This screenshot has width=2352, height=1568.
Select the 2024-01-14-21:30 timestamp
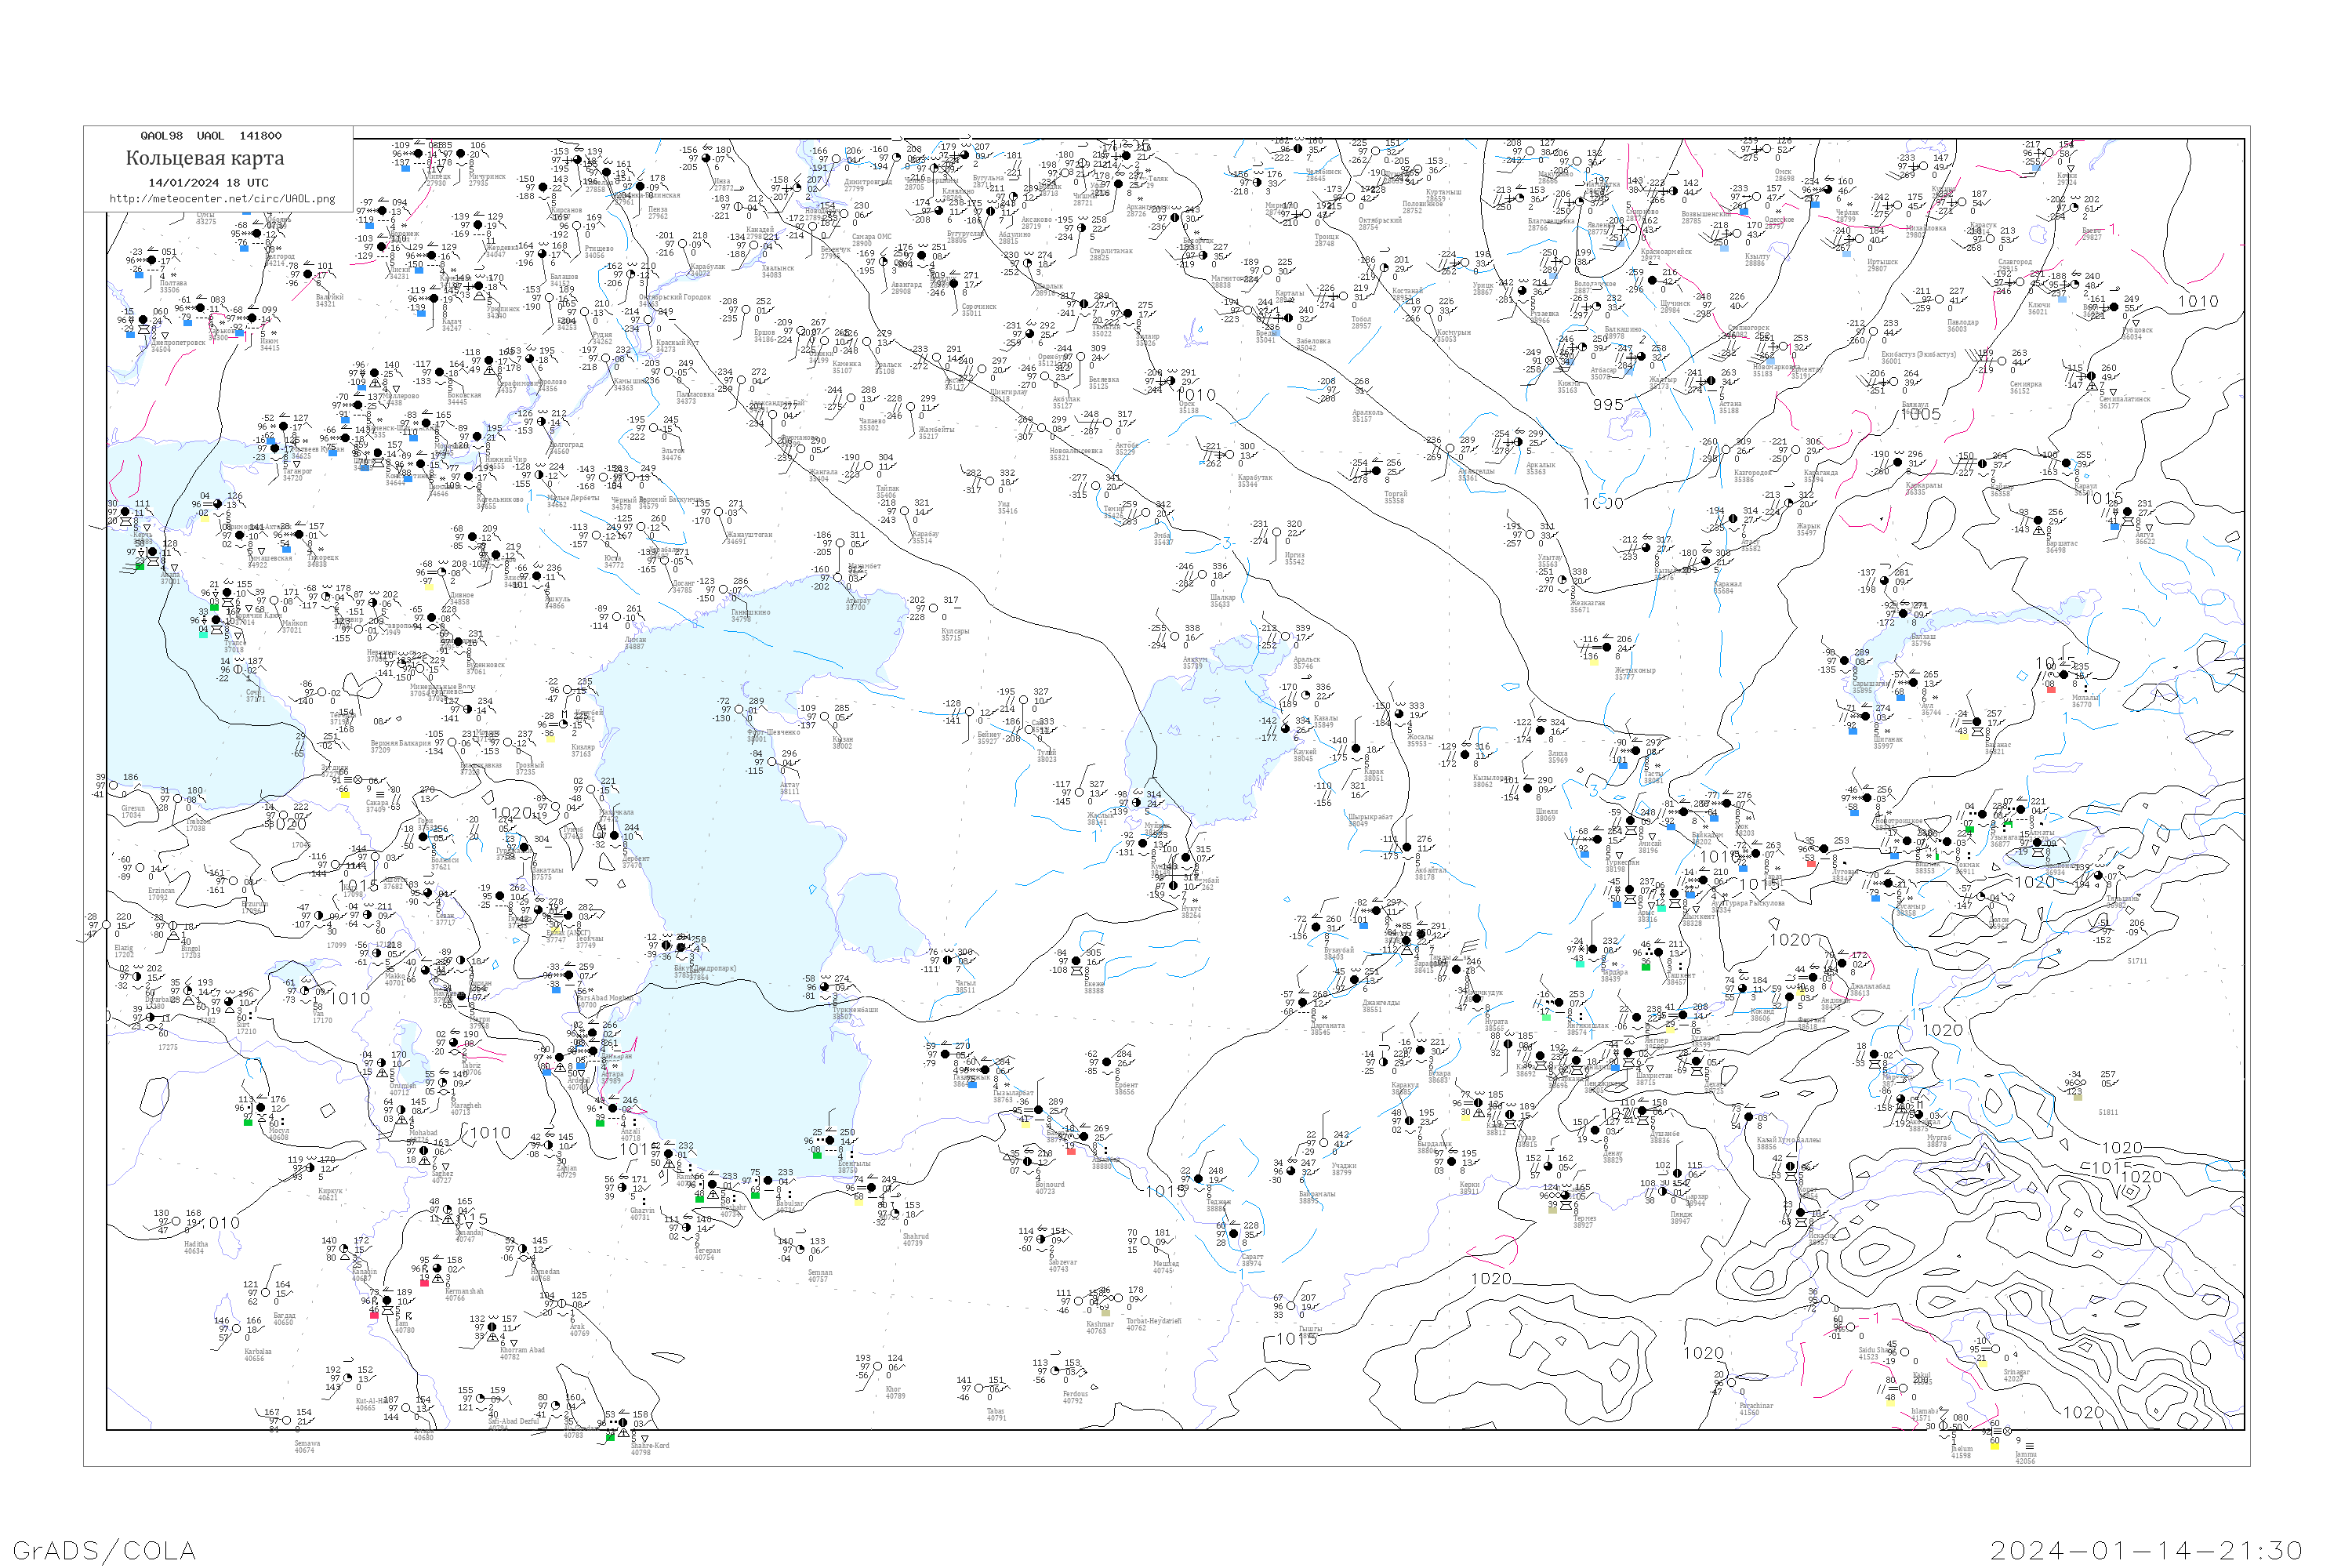click(x=2146, y=1550)
